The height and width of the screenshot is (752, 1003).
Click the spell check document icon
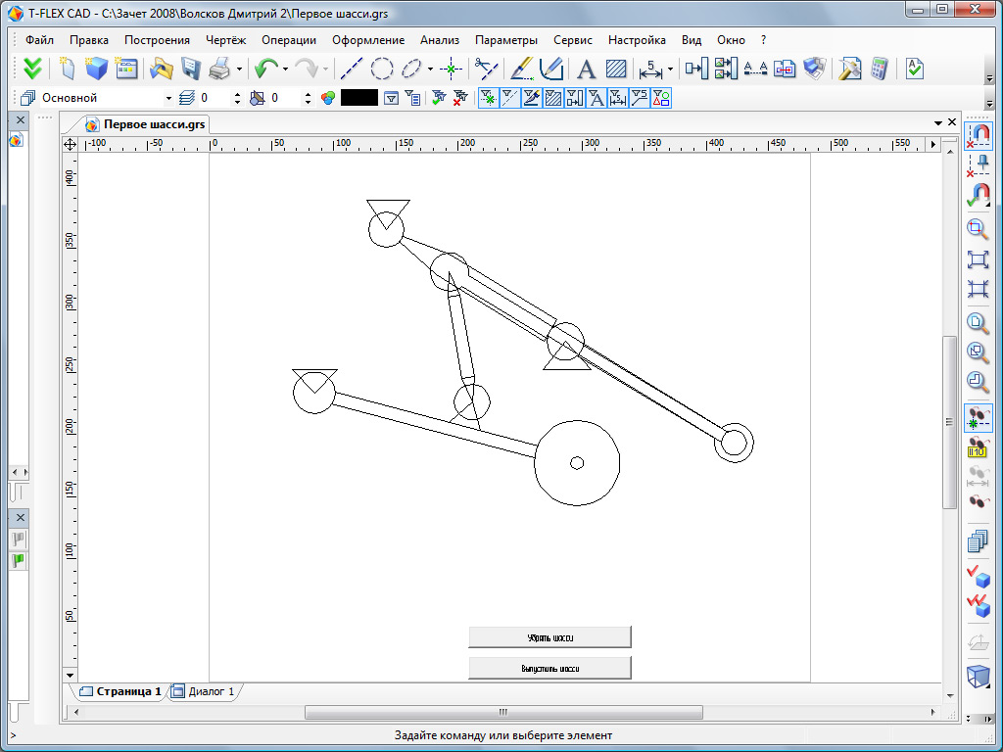click(x=915, y=69)
